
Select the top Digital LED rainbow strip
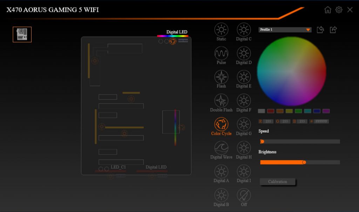click(172, 36)
